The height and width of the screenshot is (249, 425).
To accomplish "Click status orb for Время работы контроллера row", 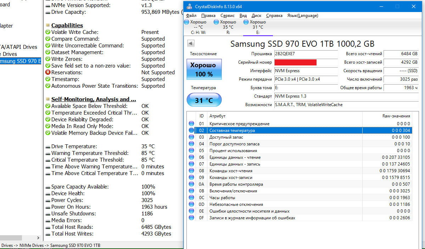I will 191,184.
